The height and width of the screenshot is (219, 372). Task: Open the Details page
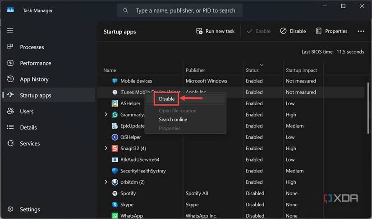tap(28, 127)
